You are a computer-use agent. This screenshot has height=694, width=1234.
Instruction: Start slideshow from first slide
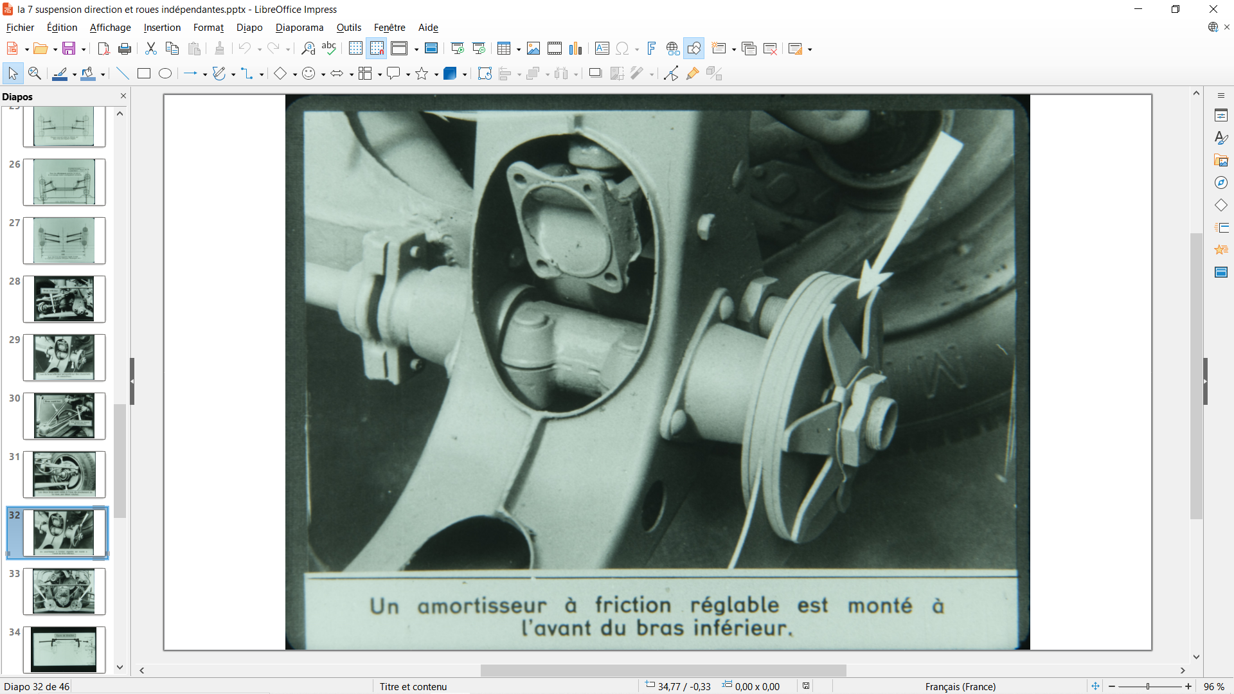(458, 49)
